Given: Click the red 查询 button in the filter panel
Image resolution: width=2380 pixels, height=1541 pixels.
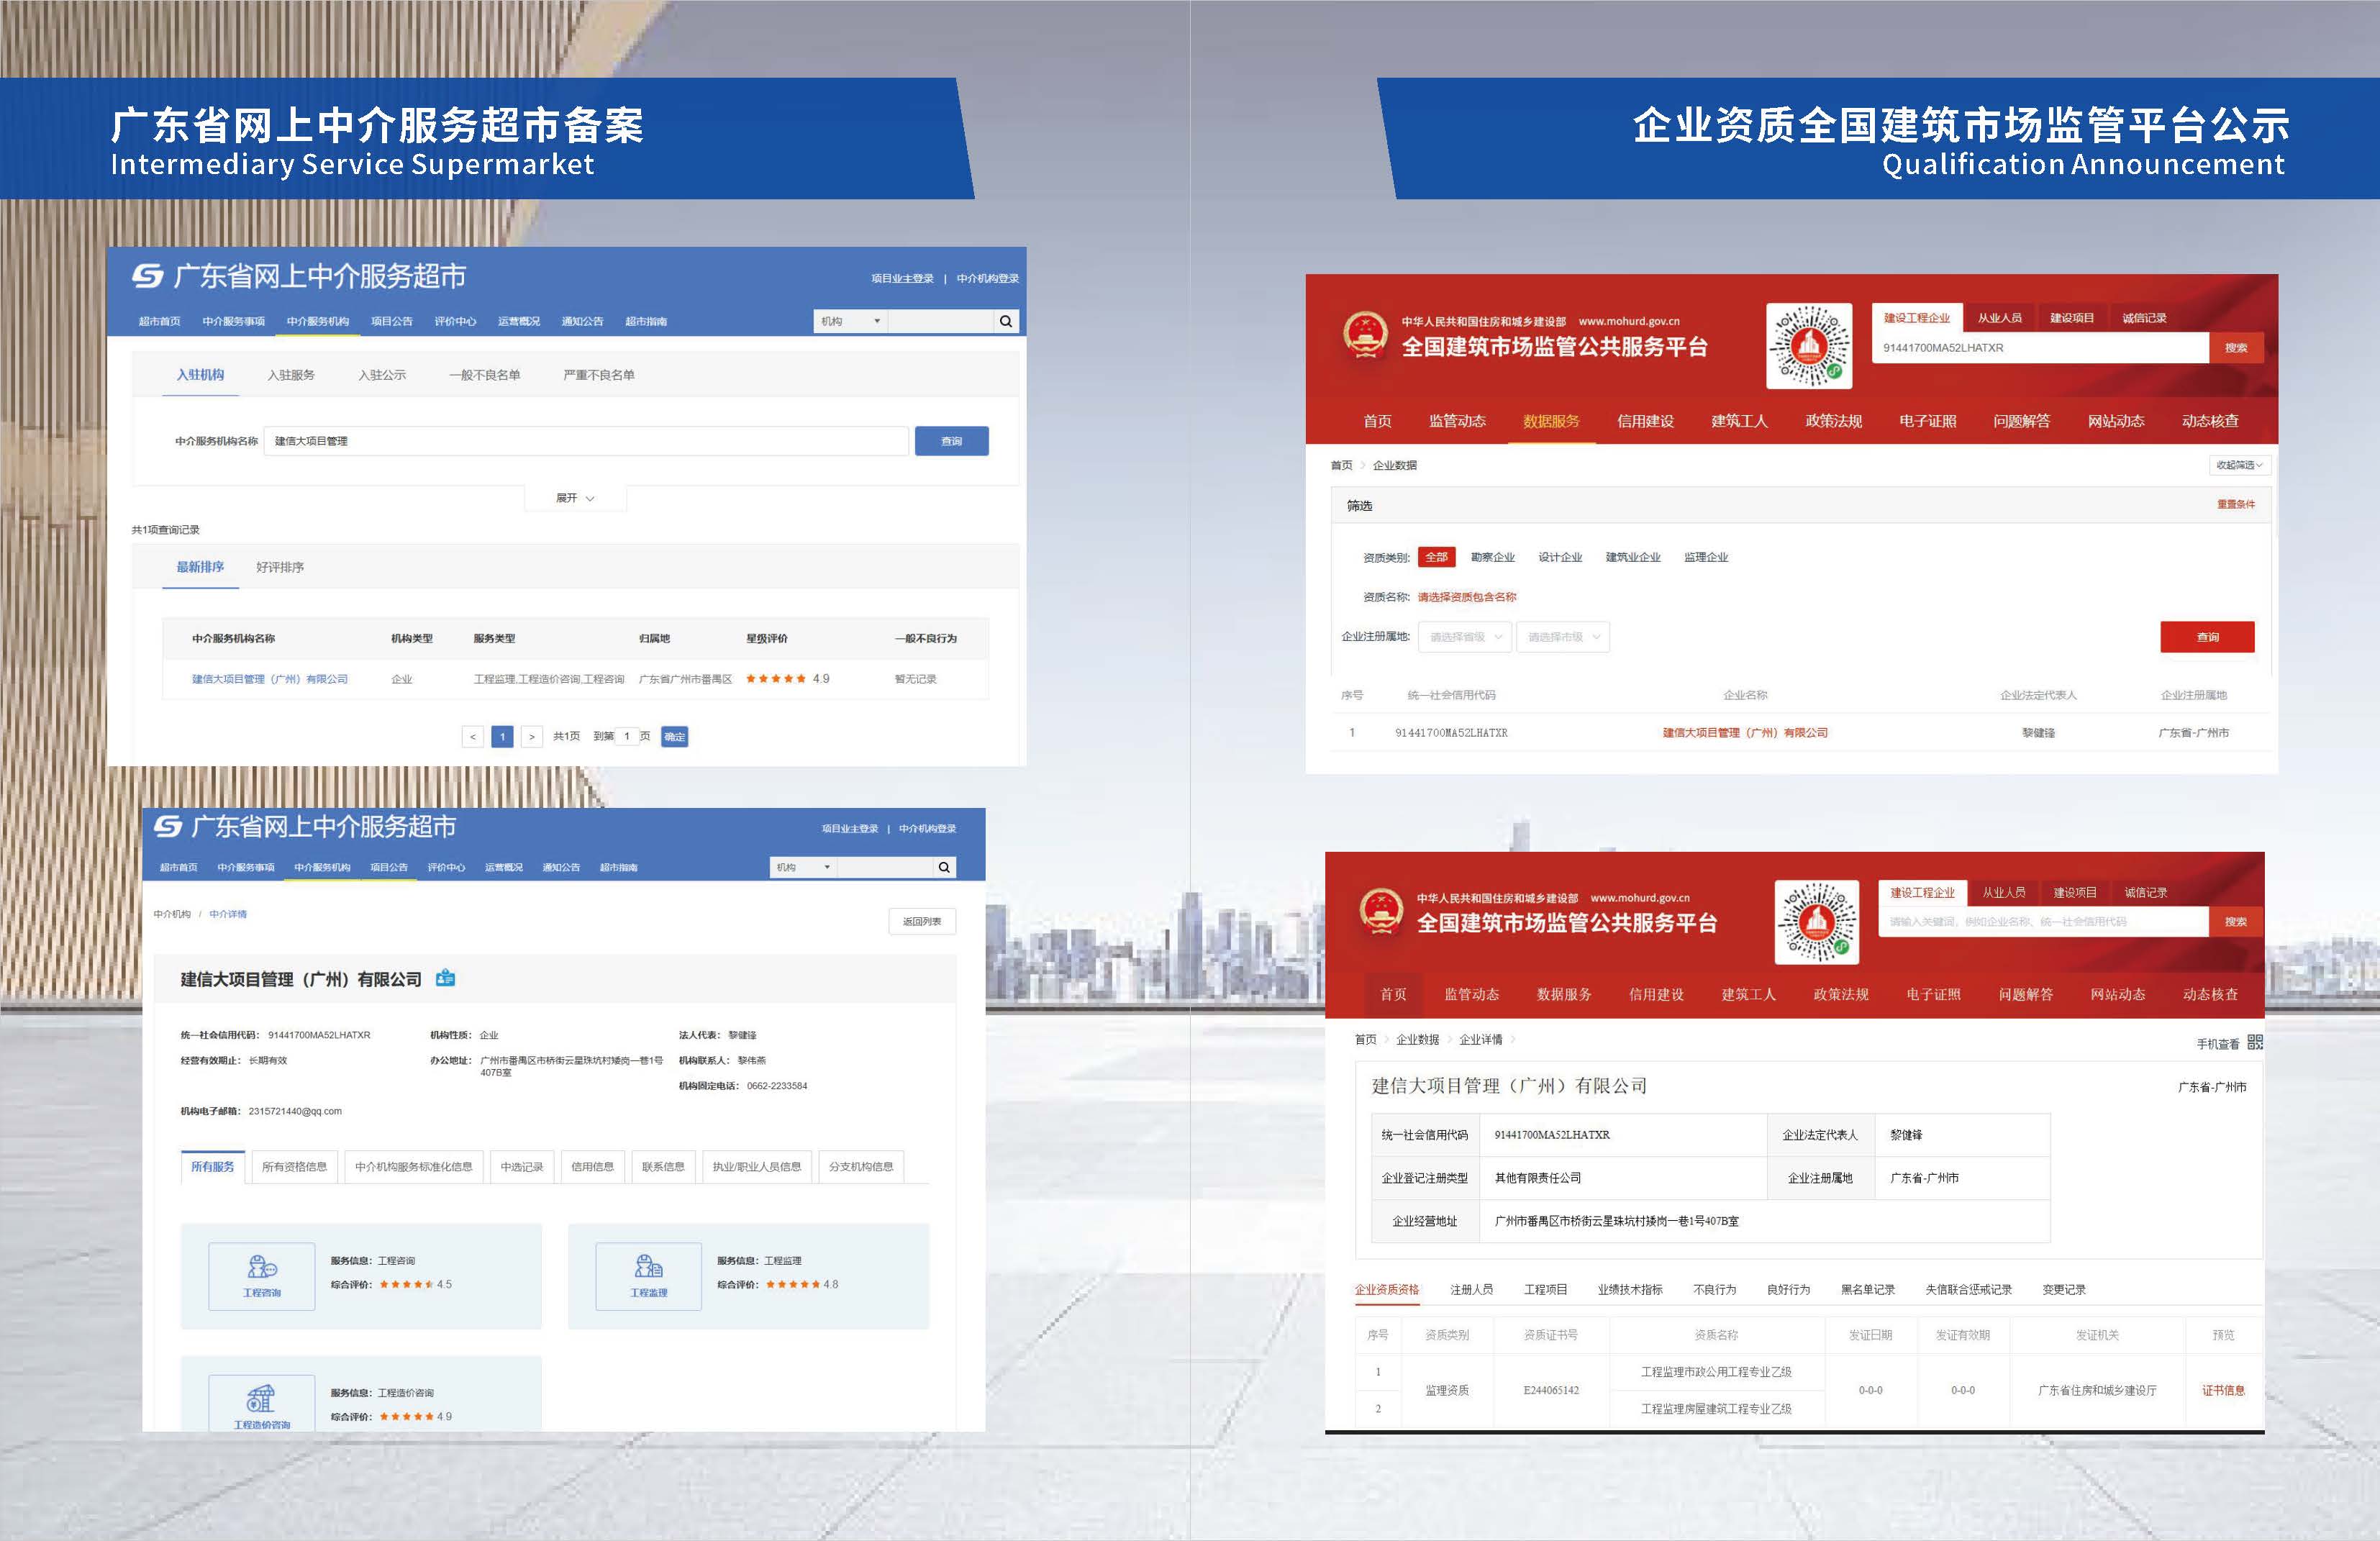Looking at the screenshot, I should point(2208,637).
